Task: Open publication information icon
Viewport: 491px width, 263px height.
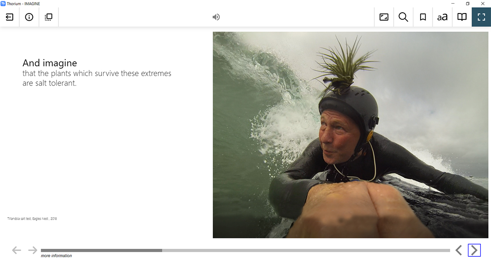Action: tap(29, 17)
